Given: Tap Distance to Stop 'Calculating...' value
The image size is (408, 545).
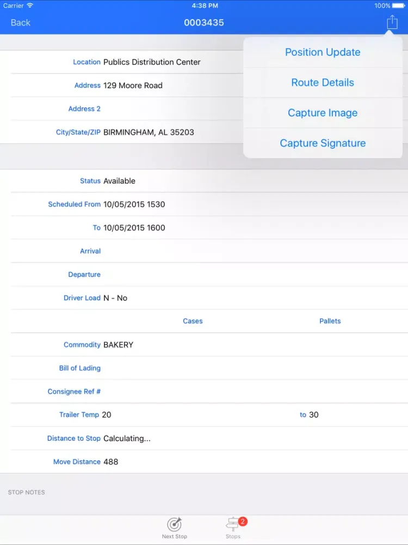Looking at the screenshot, I should pyautogui.click(x=127, y=438).
